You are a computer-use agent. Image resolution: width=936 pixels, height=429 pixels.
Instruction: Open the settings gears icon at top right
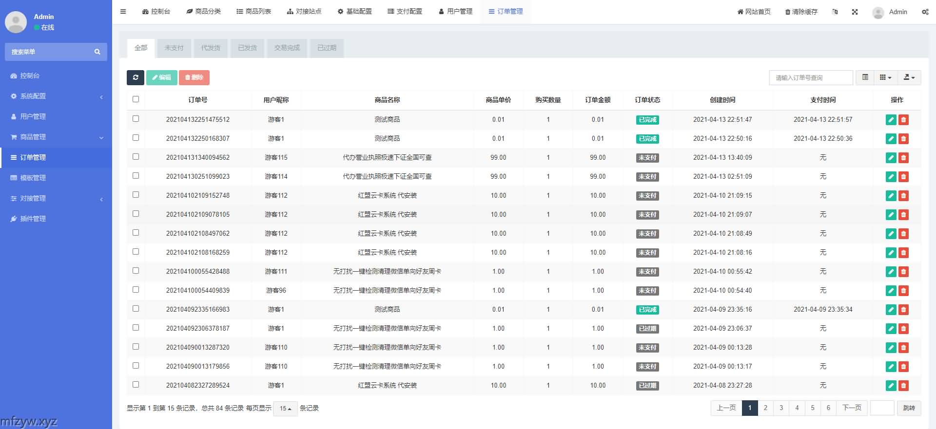pos(925,12)
